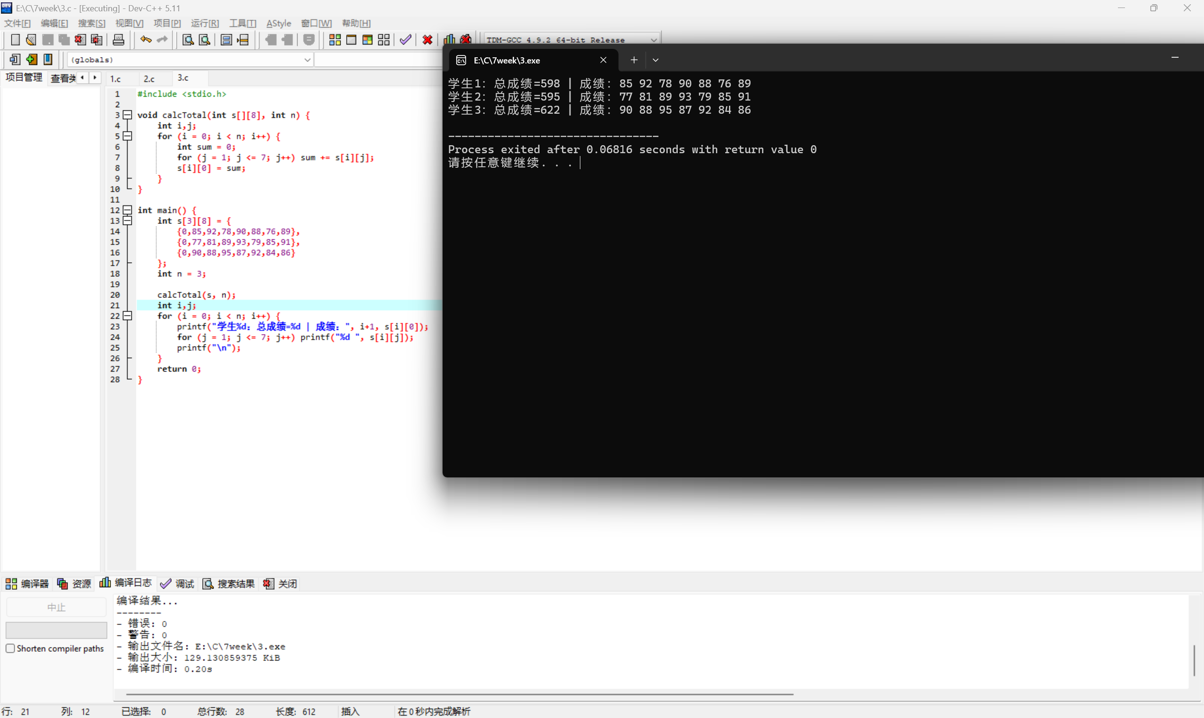Click the purple checkmark syntax check icon
Screen dimensions: 1204x718
tap(406, 39)
